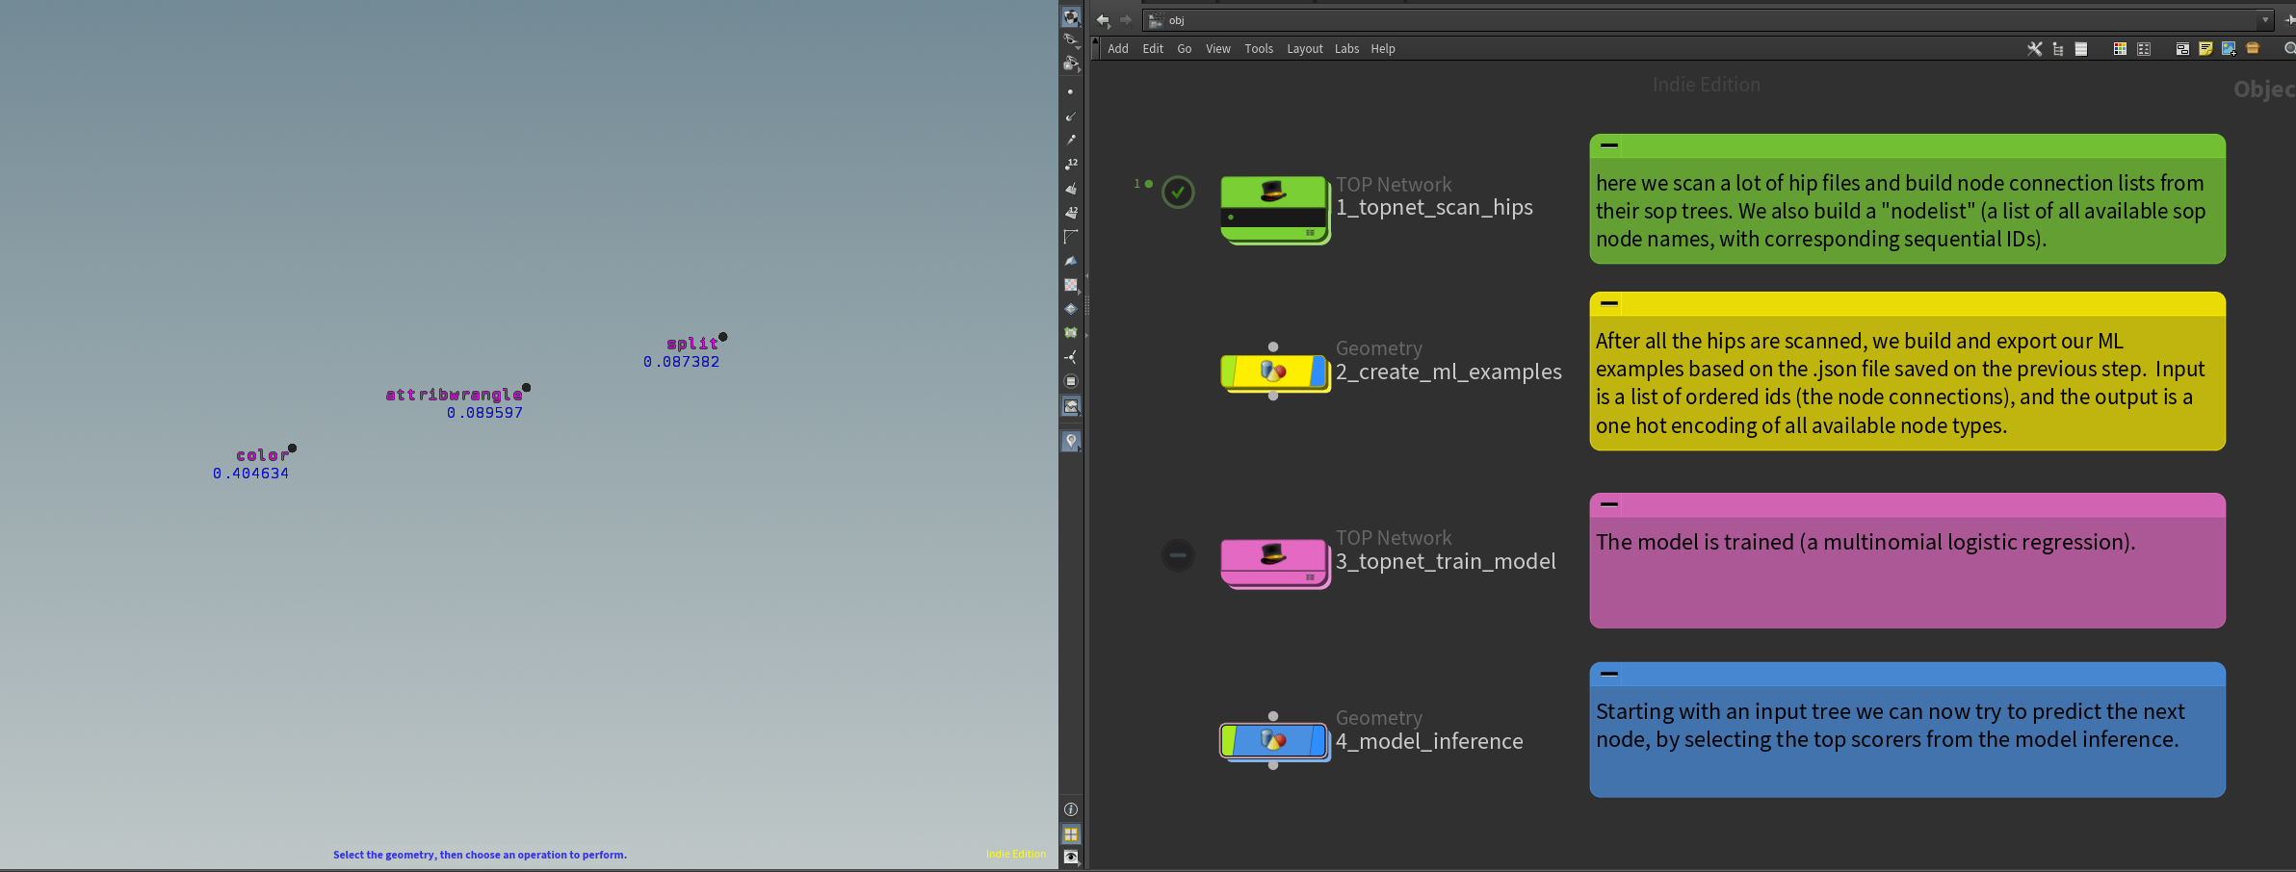Viewport: 2296px width, 872px height.
Task: Collapse the green sticky note
Action: [x=1608, y=145]
